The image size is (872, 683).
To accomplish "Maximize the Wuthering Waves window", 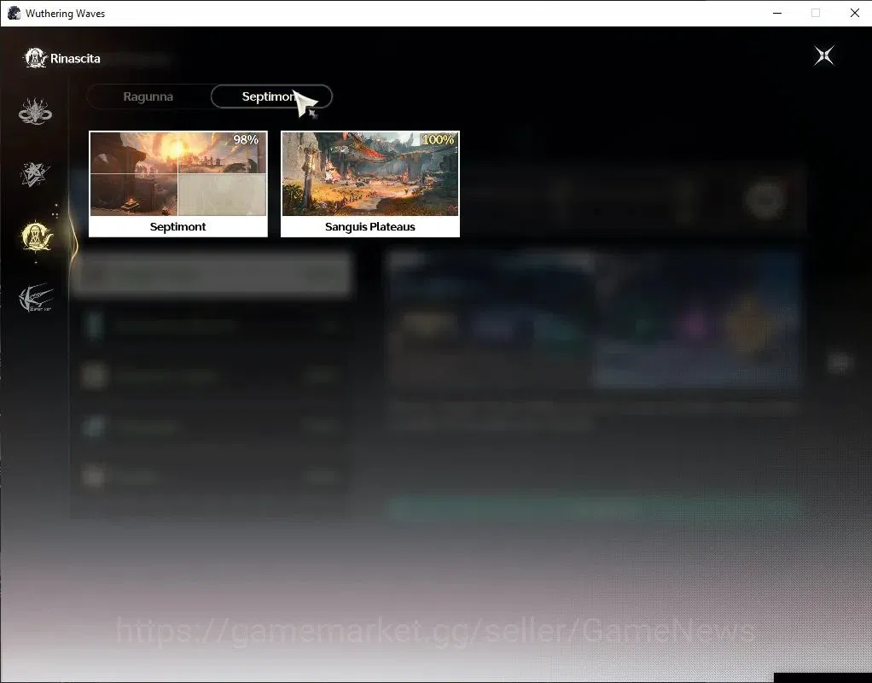I will point(816,13).
